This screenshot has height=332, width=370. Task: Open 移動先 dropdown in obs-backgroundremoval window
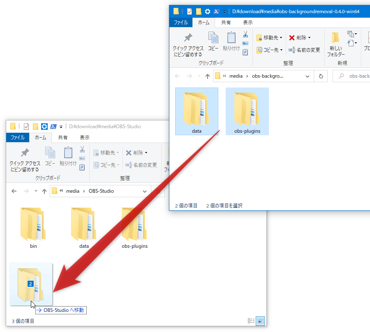pyautogui.click(x=269, y=38)
